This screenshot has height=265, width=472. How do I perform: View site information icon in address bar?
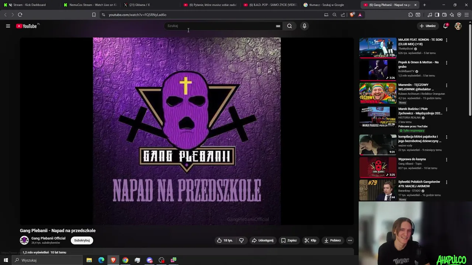(x=103, y=15)
